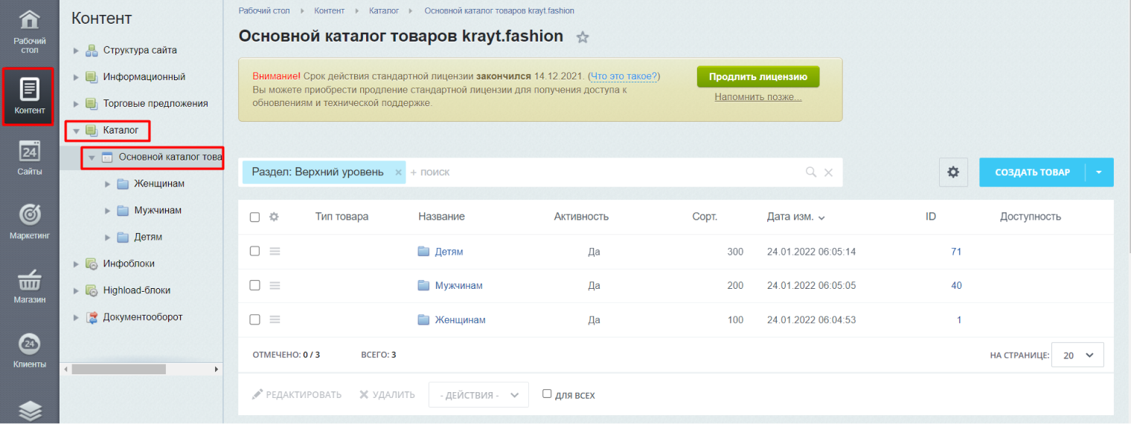
Task: Open row menu for Детям
Action: (x=275, y=252)
